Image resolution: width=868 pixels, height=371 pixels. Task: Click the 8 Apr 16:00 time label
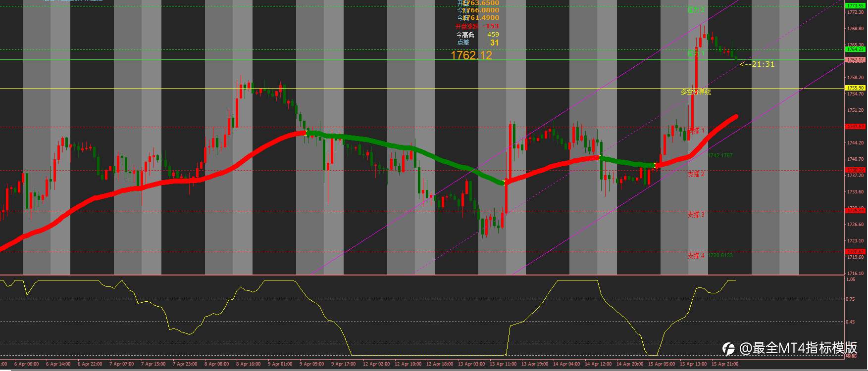(249, 364)
